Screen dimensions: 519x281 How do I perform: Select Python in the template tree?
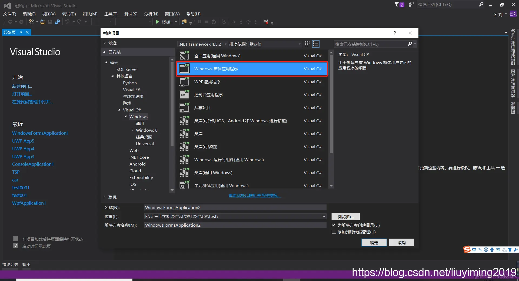(x=130, y=83)
